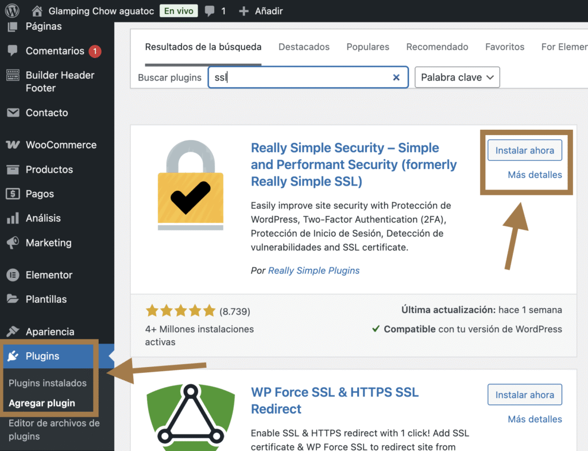Open Pagos using the dollar icon
The height and width of the screenshot is (451, 588).
12,194
